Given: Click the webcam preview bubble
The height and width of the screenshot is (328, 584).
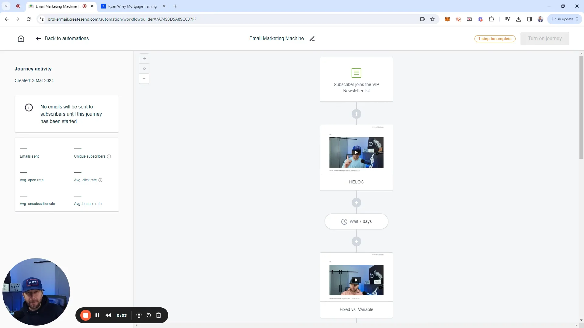Looking at the screenshot, I should pyautogui.click(x=36, y=292).
